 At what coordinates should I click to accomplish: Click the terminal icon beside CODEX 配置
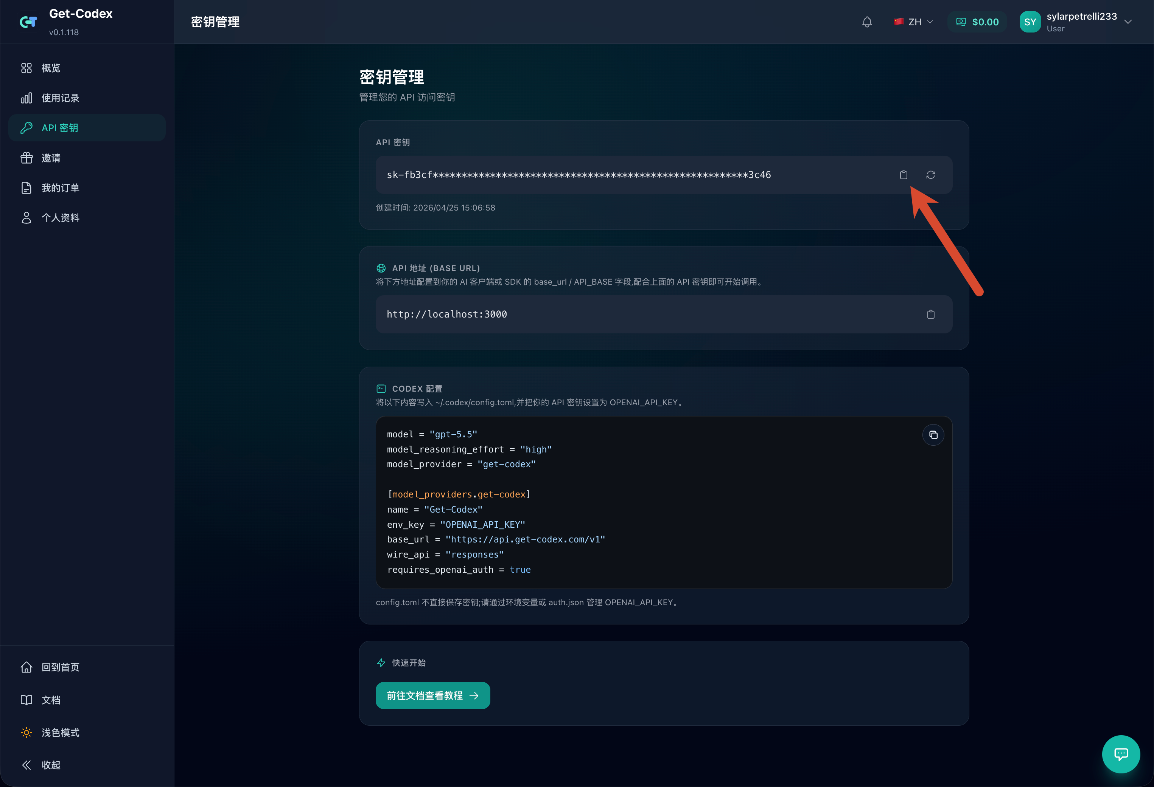(x=381, y=389)
